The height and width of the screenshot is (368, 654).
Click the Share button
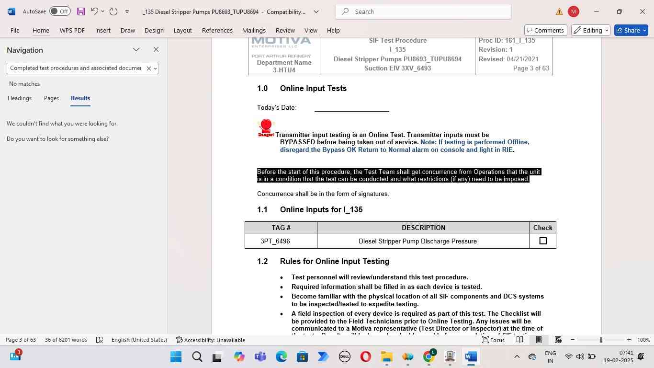[631, 30]
